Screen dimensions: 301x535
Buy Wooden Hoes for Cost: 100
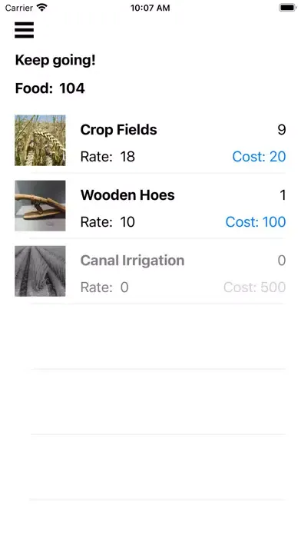coord(256,222)
